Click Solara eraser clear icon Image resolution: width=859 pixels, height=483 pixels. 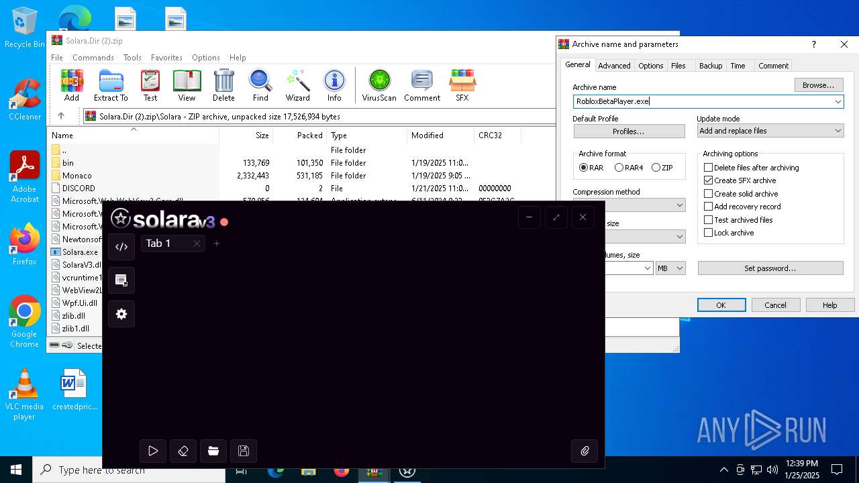(x=183, y=451)
